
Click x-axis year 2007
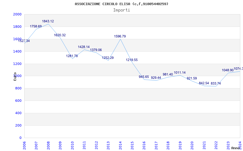(36, 145)
